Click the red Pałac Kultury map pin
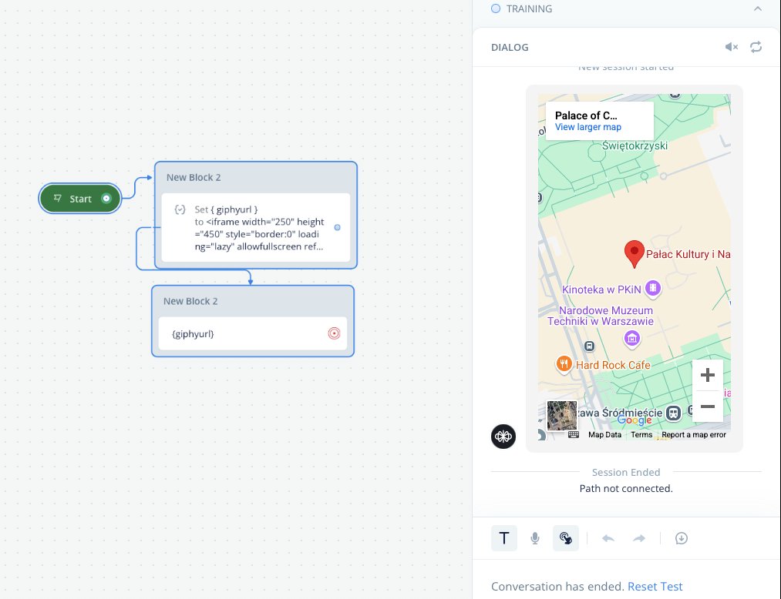 [x=634, y=254]
